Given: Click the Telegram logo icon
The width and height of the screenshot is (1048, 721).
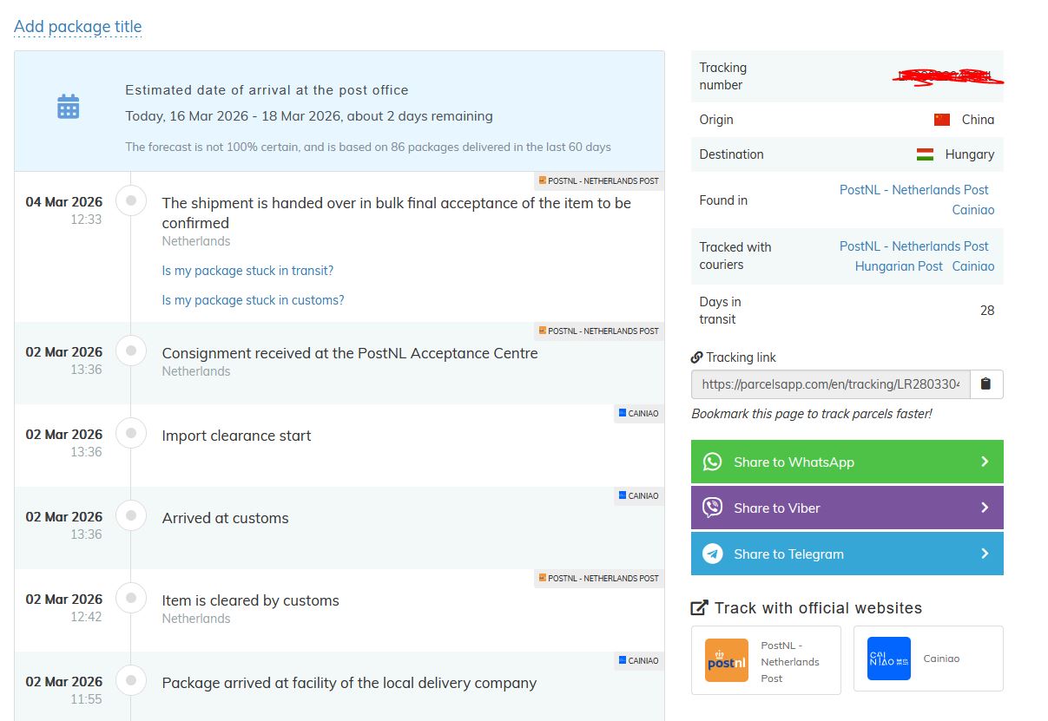Looking at the screenshot, I should pyautogui.click(x=713, y=554).
